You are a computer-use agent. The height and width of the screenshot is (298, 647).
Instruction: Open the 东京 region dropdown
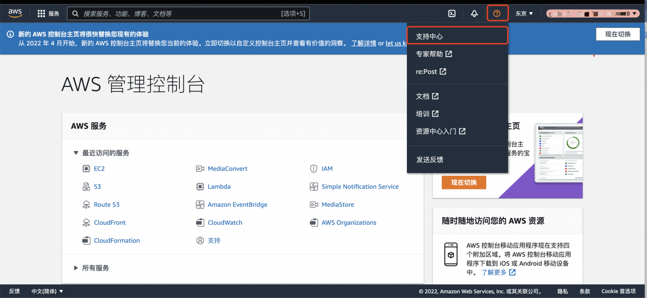(x=524, y=14)
